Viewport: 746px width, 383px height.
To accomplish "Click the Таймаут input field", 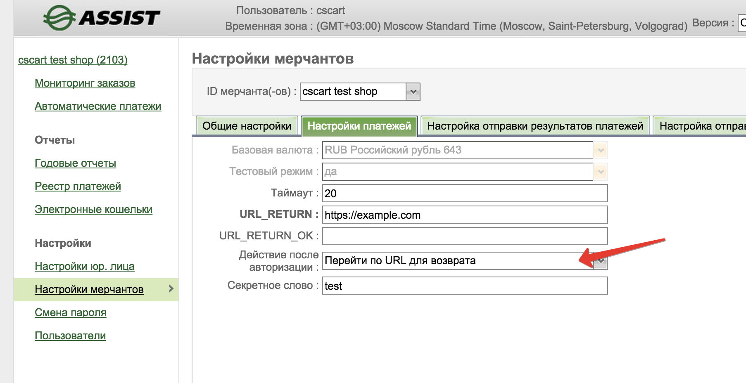I will tap(464, 193).
